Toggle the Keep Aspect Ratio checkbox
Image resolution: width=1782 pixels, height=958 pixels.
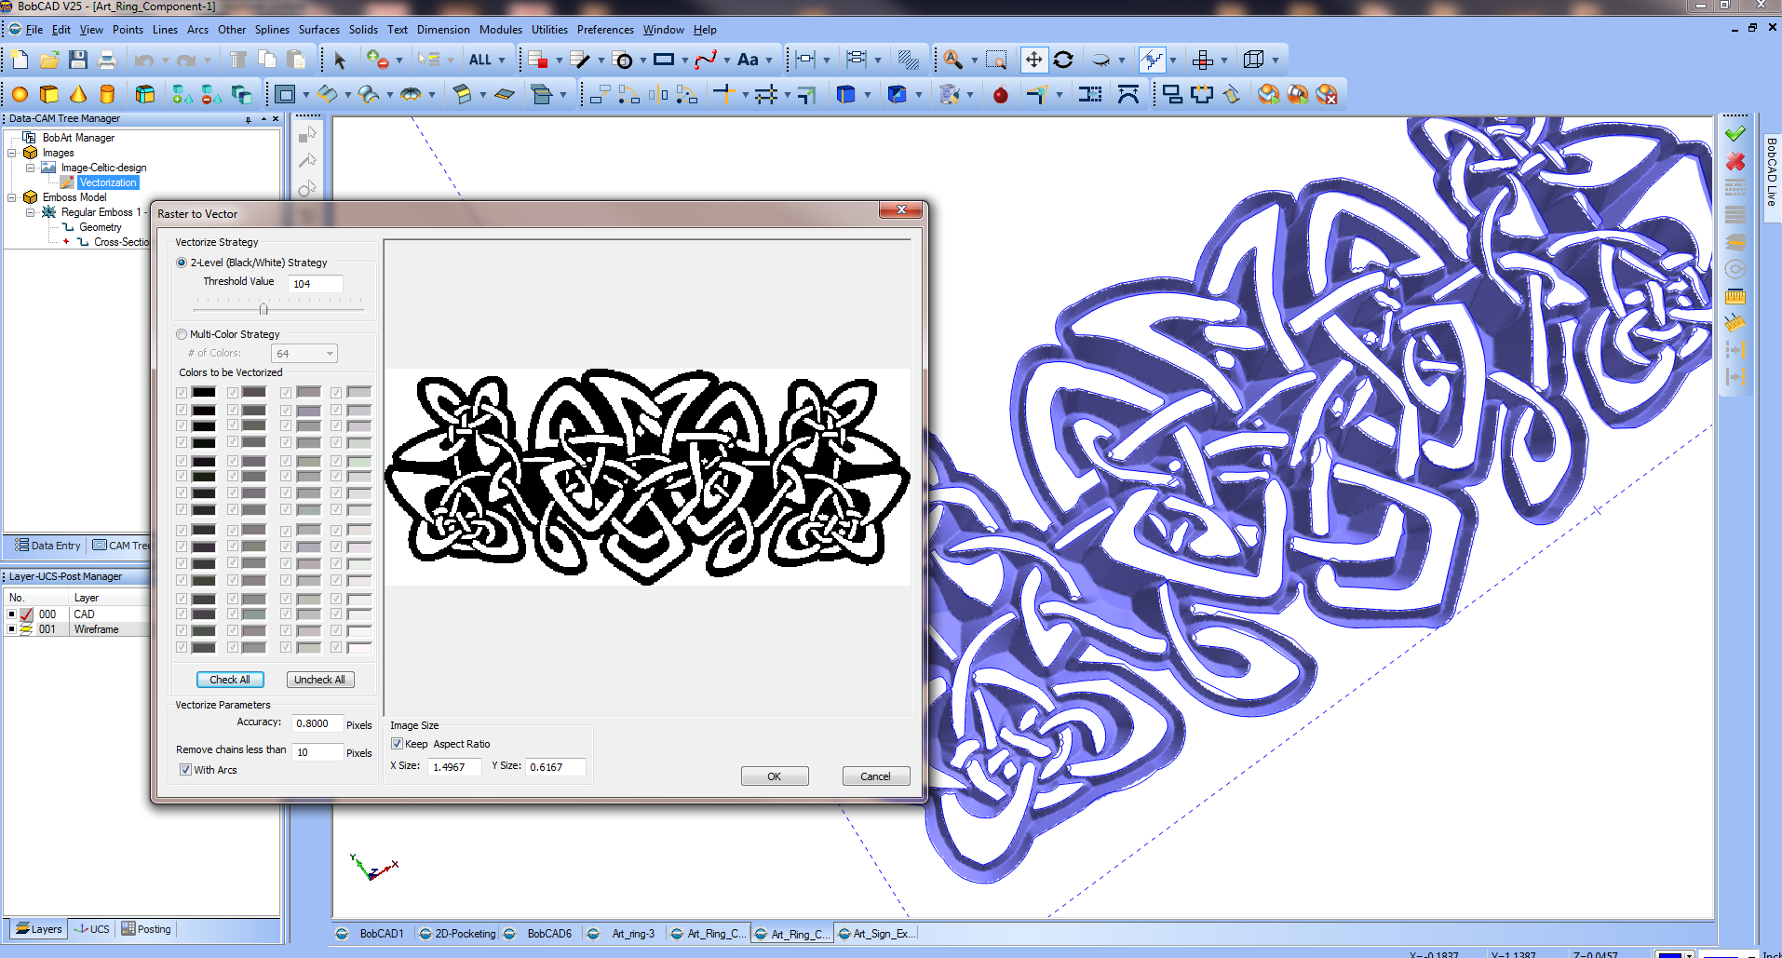click(398, 743)
